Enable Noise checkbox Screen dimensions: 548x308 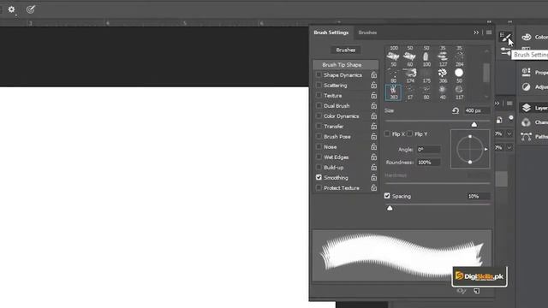click(x=319, y=146)
